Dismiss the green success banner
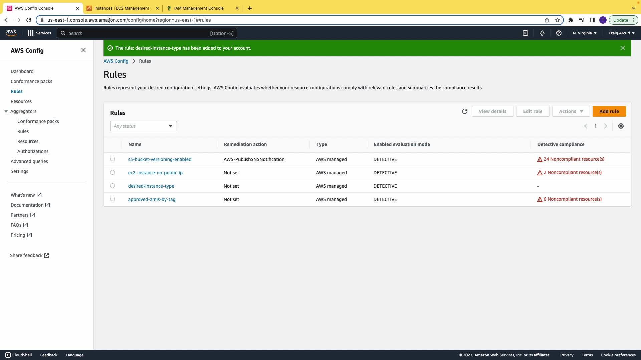The image size is (641, 360). pos(622,48)
